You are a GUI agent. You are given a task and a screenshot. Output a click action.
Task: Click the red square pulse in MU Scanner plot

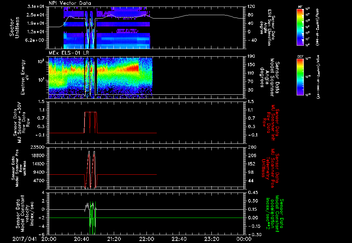pos(91,123)
